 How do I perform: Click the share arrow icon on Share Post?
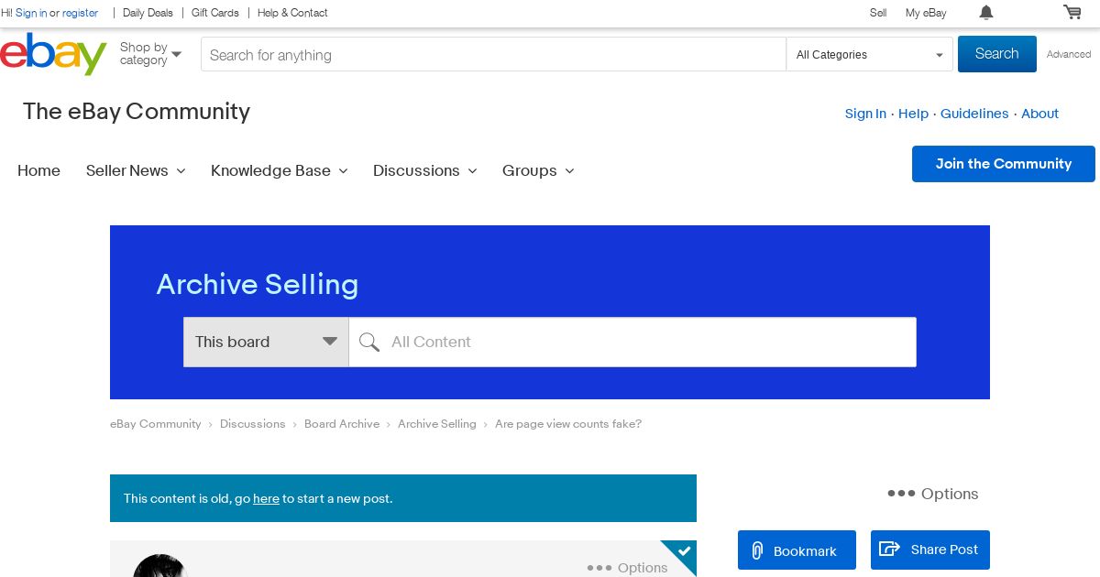click(x=889, y=549)
